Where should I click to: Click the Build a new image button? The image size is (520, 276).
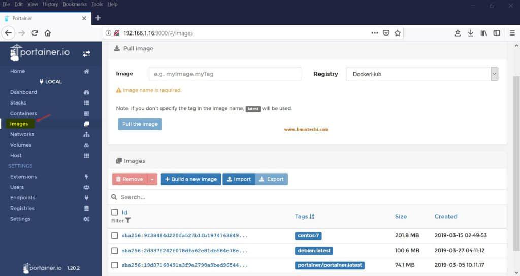[190, 179]
